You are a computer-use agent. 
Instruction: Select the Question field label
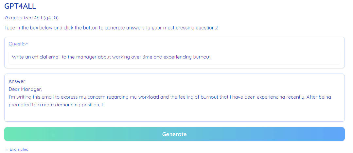(18, 44)
